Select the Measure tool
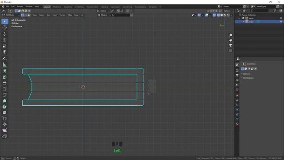The image size is (284, 160). pos(5,64)
